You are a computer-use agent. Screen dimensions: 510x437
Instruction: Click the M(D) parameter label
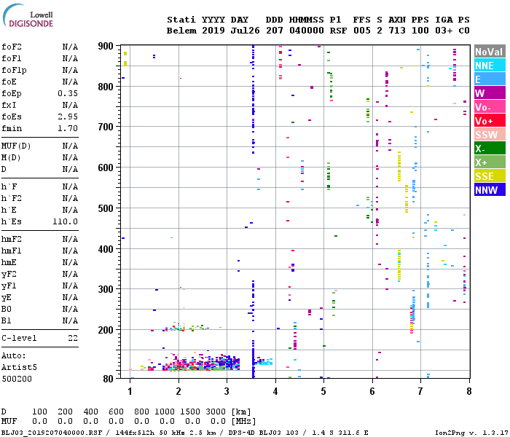click(11, 158)
